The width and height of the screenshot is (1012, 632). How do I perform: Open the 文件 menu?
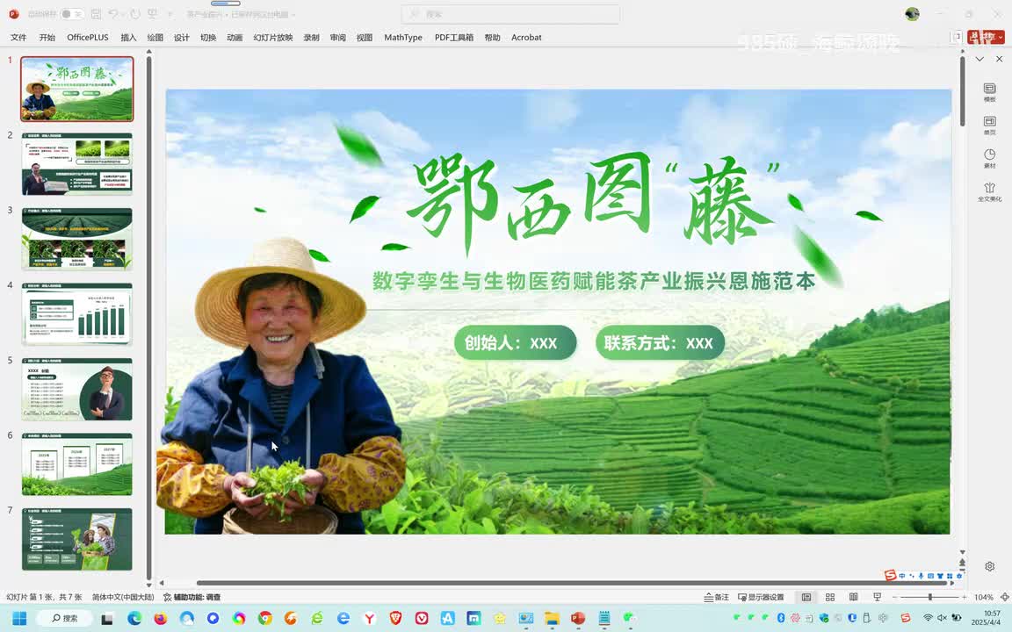18,38
